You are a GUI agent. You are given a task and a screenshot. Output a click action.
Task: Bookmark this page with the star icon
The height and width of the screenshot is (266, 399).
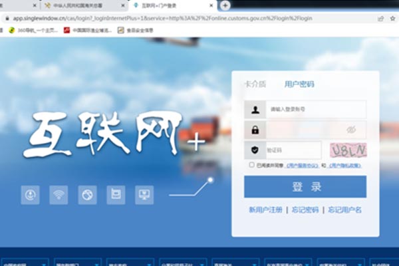coord(392,19)
